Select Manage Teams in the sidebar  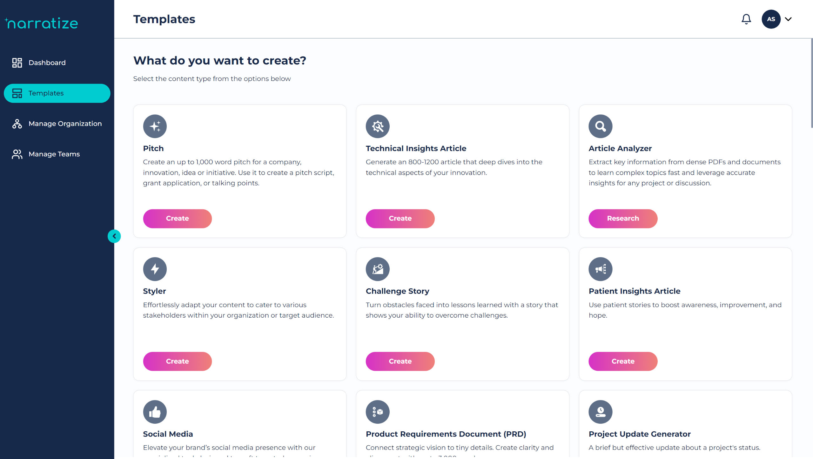pos(54,154)
